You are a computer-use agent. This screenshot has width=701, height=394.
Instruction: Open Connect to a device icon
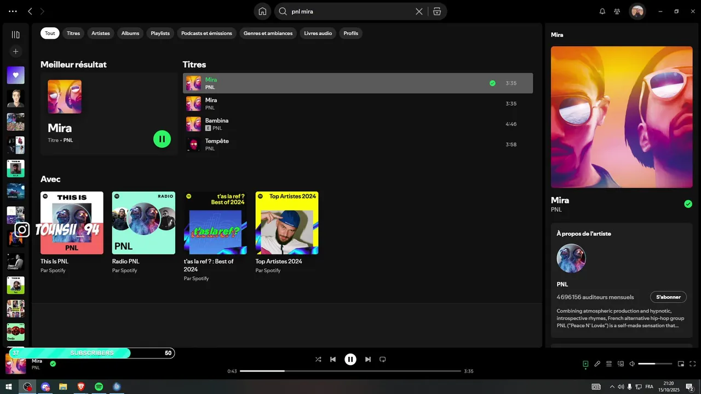[621, 363]
